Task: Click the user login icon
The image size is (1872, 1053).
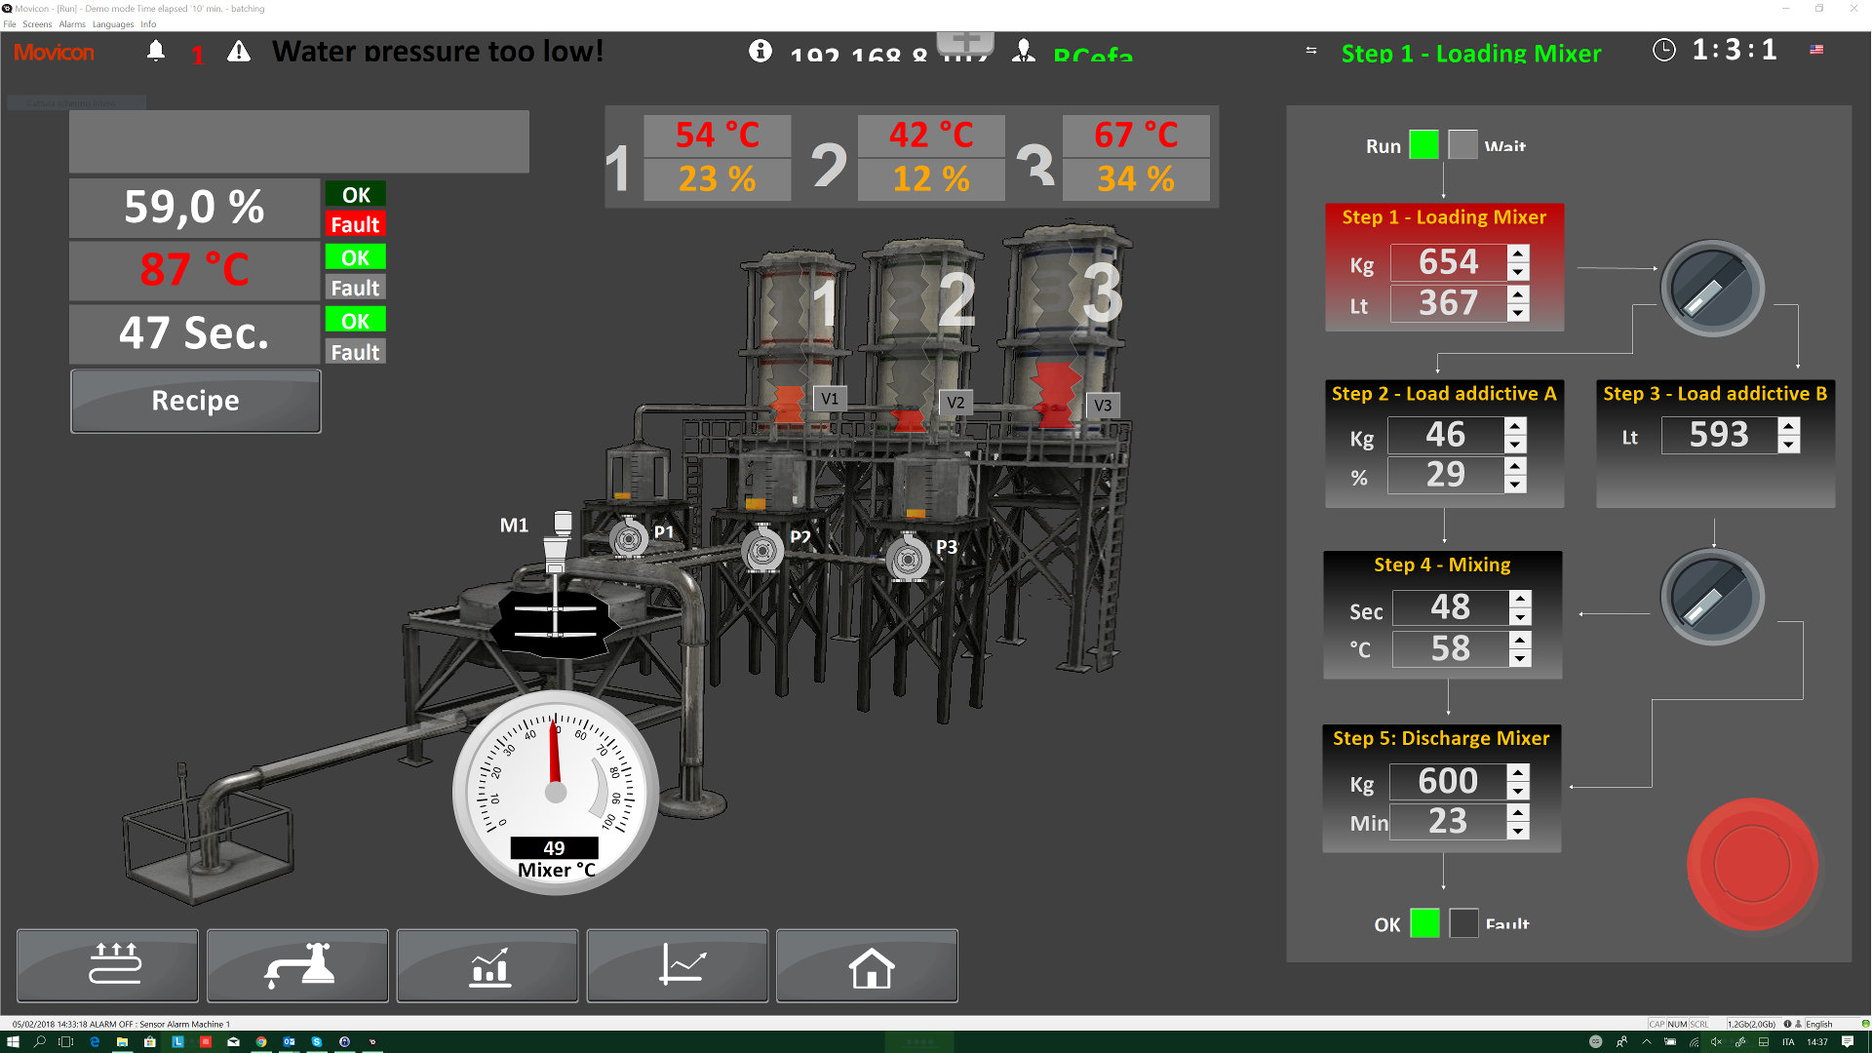Action: tap(1024, 51)
